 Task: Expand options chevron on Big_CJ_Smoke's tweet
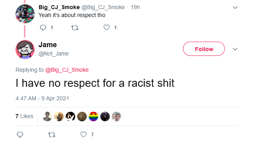point(235,8)
